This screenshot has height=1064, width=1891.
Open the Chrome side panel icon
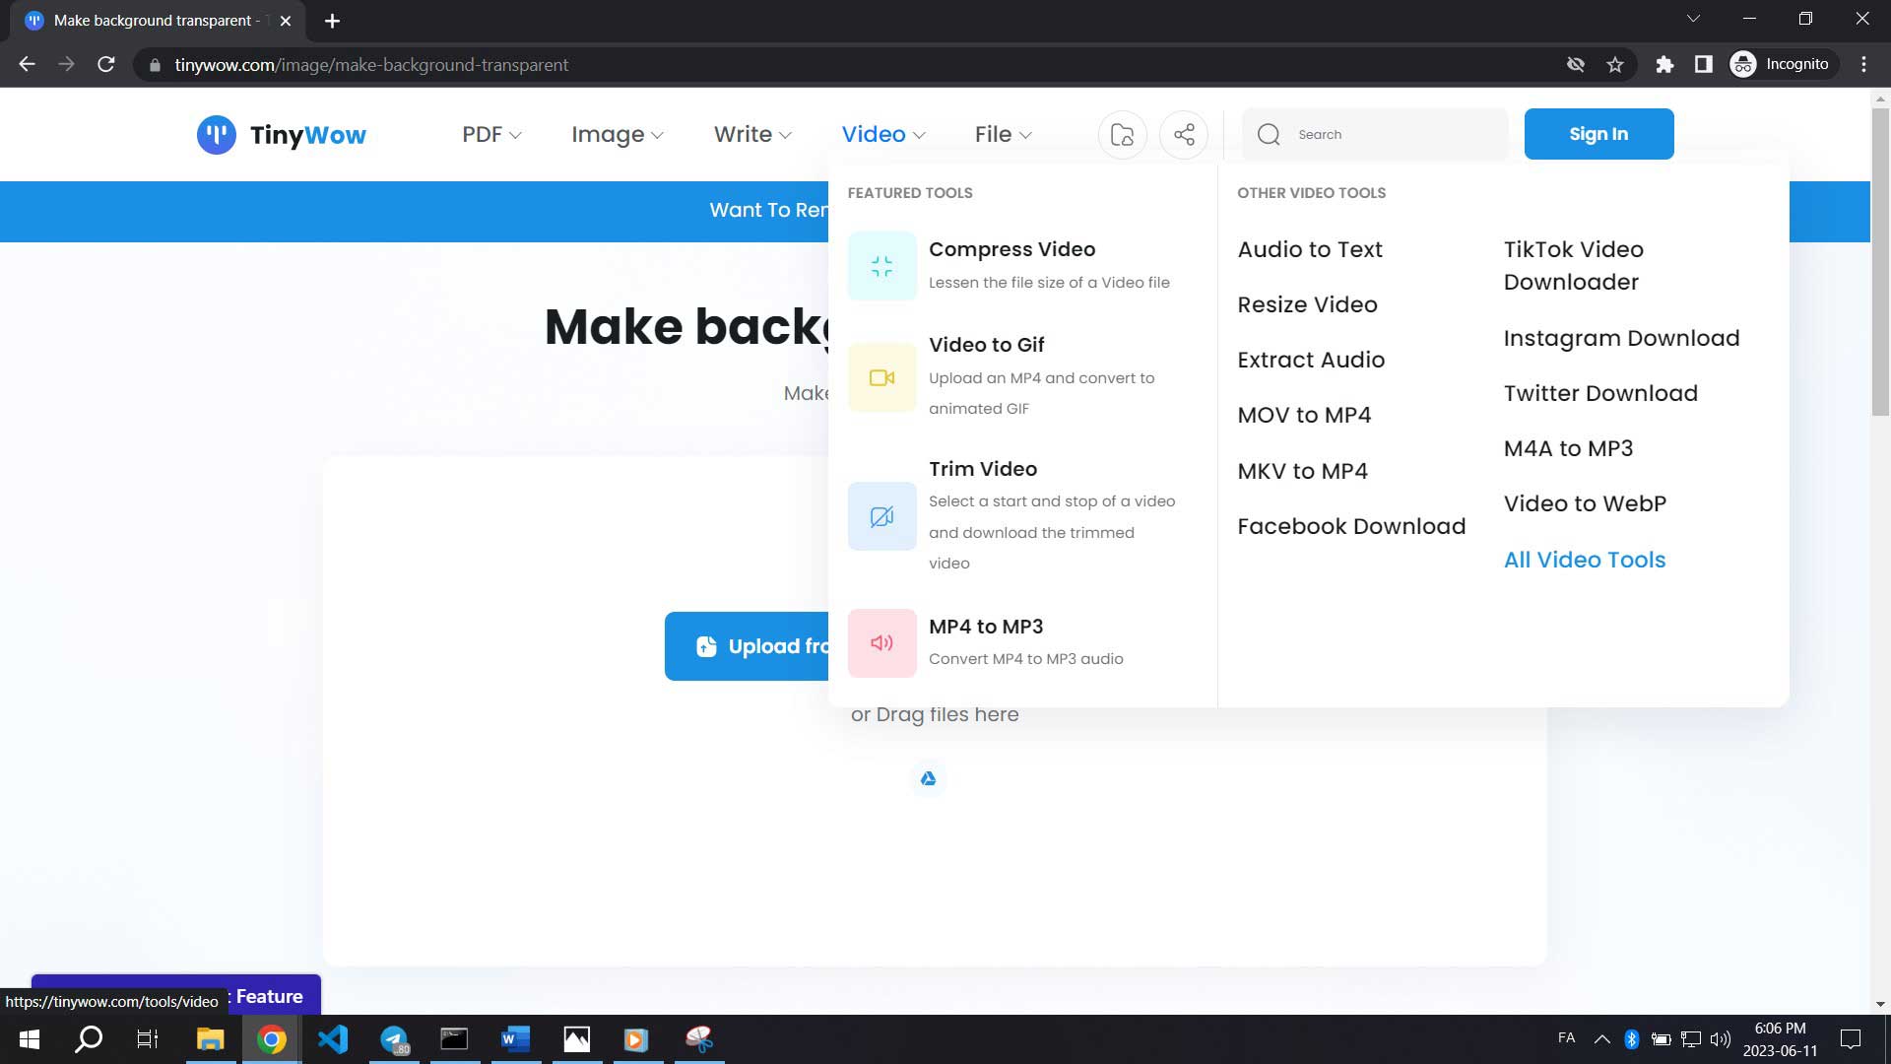[1703, 65]
